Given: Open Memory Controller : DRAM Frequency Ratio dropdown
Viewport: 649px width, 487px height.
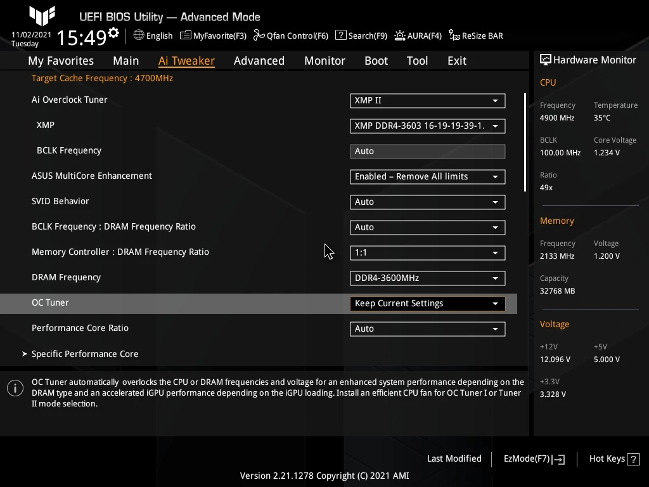Looking at the screenshot, I should click(428, 252).
